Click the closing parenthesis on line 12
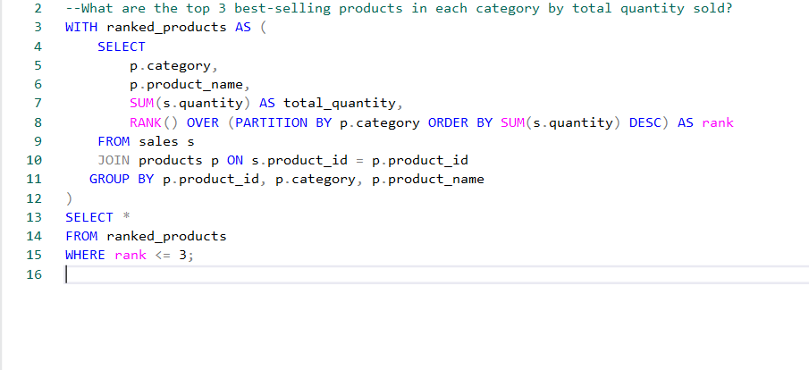Viewport: 809px width, 370px height. tap(69, 198)
